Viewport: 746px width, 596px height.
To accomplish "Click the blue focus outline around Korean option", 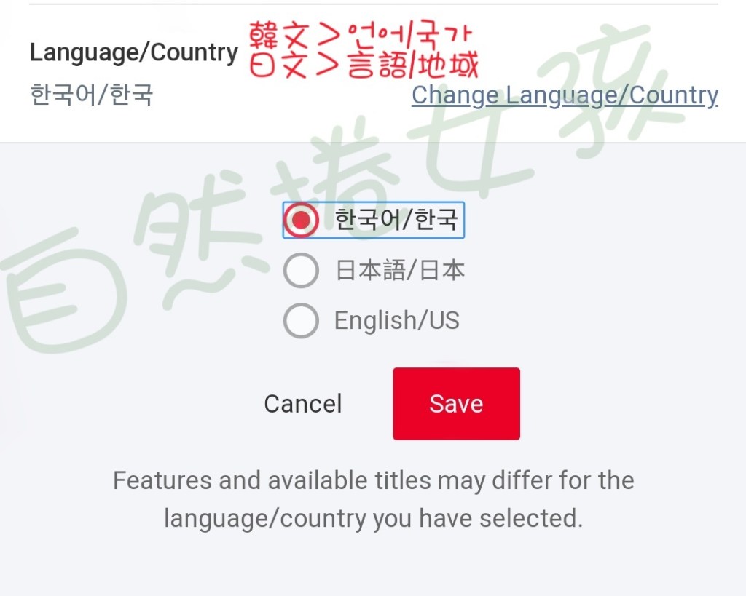I will (x=374, y=220).
